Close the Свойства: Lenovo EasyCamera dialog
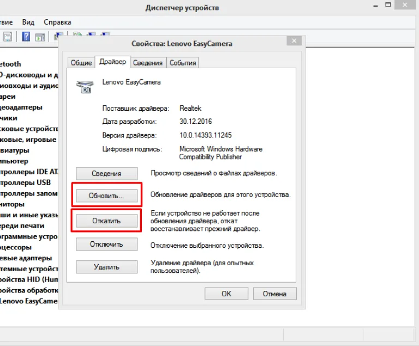 pyautogui.click(x=294, y=40)
